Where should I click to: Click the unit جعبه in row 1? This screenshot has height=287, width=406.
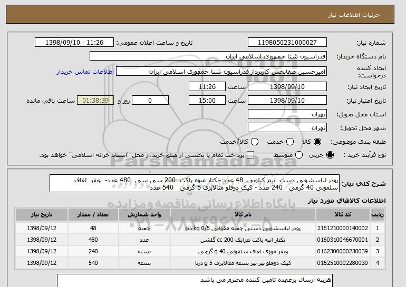pos(144,229)
